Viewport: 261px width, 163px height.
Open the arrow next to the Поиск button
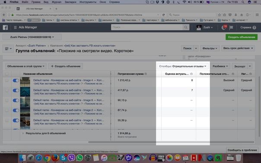click(196, 48)
